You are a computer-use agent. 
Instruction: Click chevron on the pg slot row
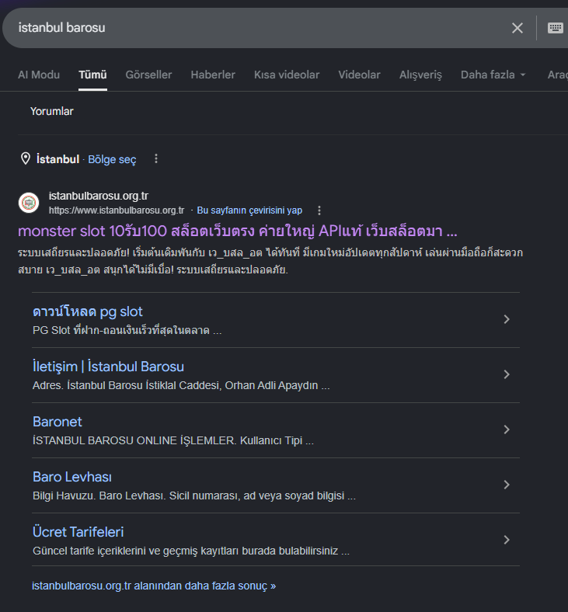tap(507, 319)
